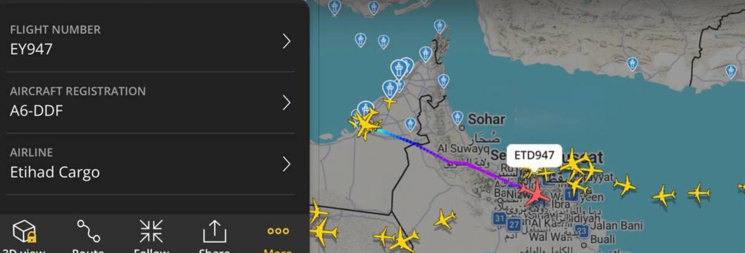Image resolution: width=745 pixels, height=253 pixels.
Task: Open the A6-DDF registration row
Action: tap(150, 102)
